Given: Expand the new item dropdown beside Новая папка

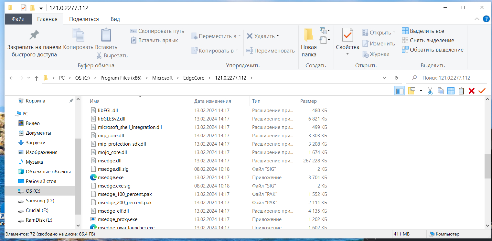Looking at the screenshot, I should tap(325, 31).
